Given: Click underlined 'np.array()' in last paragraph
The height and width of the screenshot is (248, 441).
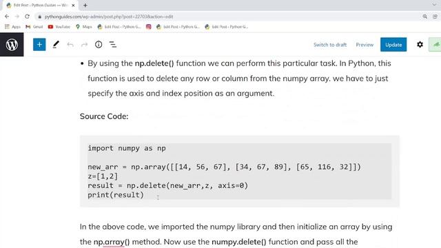Looking at the screenshot, I should click(112, 242).
